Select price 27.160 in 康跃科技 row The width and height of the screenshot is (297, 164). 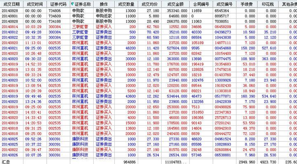click(153, 144)
